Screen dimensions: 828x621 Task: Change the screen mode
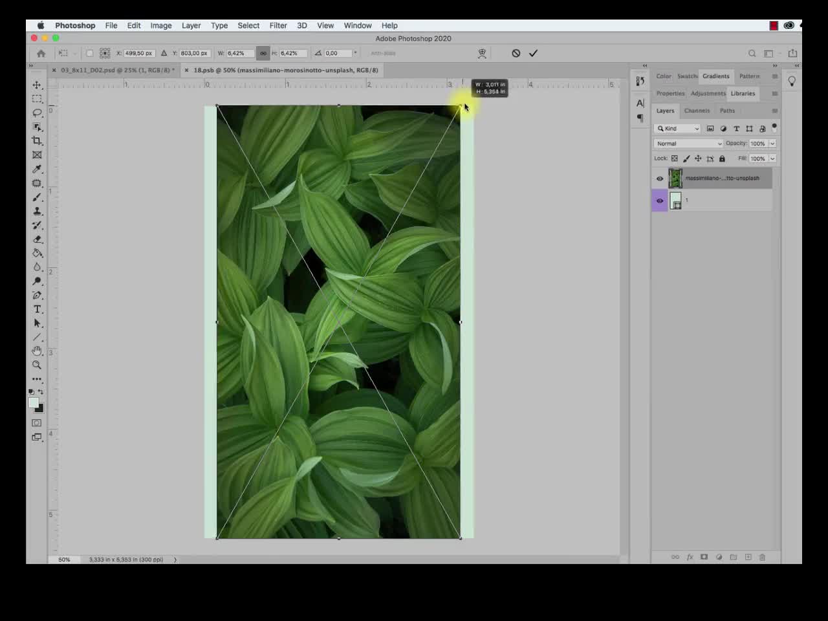pos(37,437)
